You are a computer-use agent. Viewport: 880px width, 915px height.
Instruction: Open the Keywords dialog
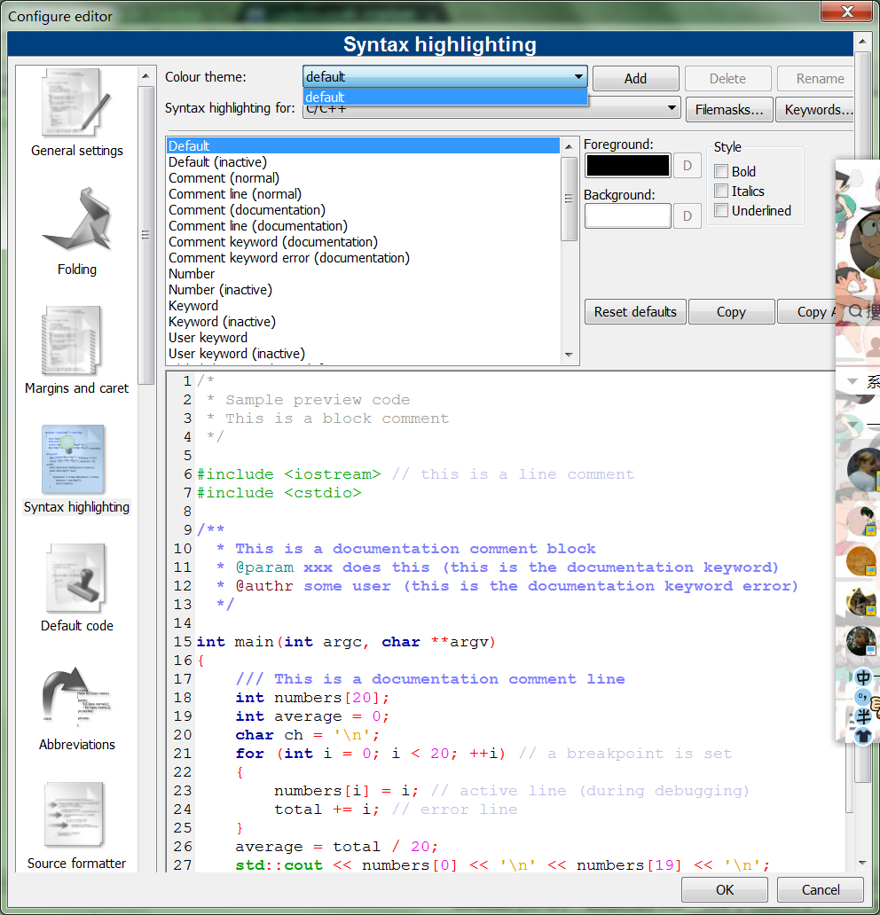(815, 110)
